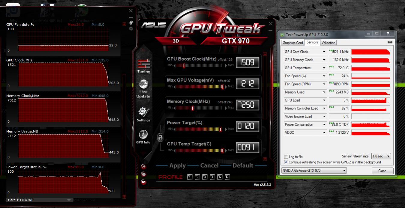Screen dimensions: 405x208
Task: Open NVIDIA GeForce GTX 970 device dropdown
Action: [x=314, y=171]
